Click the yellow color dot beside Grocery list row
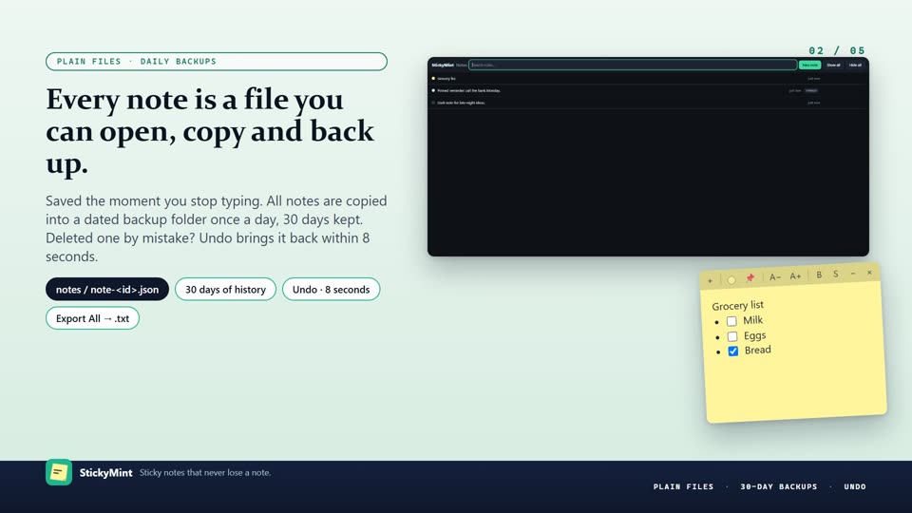This screenshot has height=513, width=912. tap(433, 78)
